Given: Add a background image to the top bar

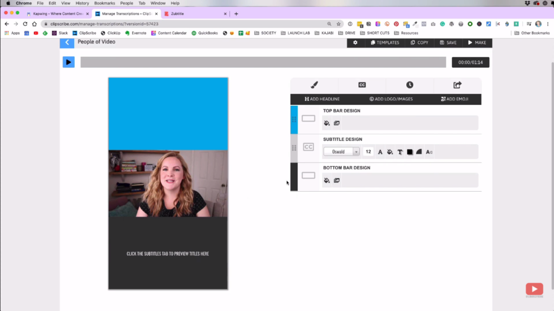Looking at the screenshot, I should (337, 123).
